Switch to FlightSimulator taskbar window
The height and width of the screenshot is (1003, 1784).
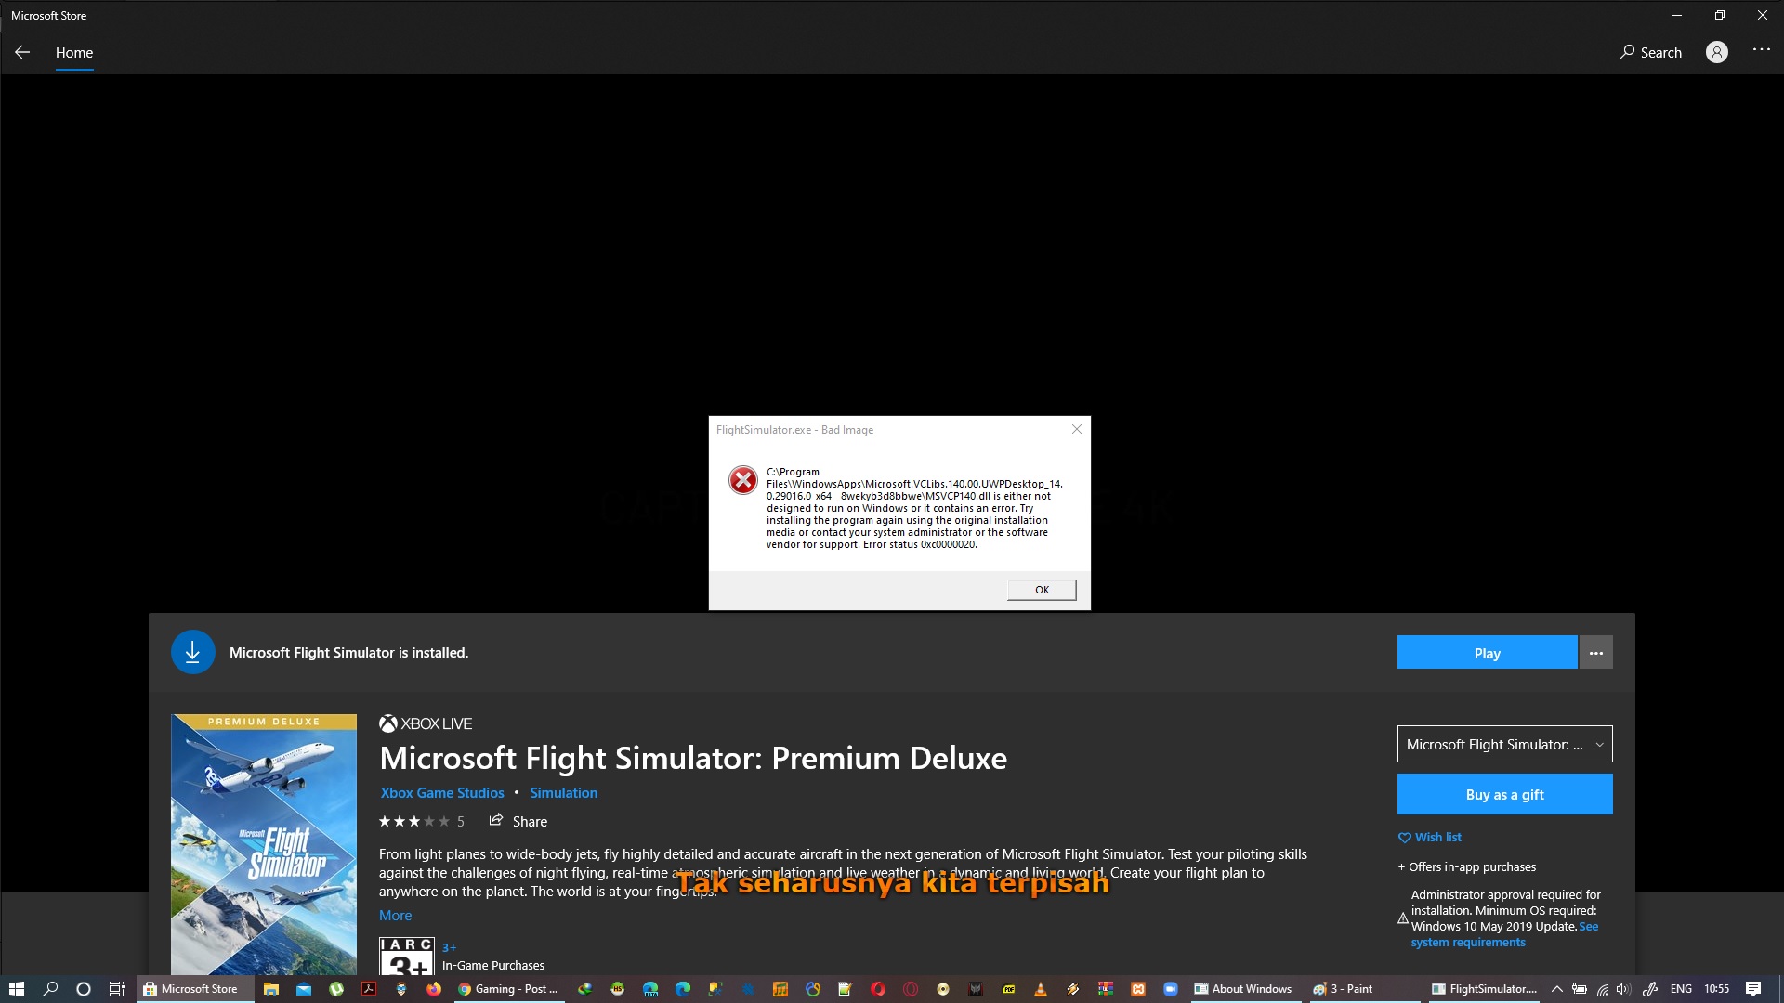[x=1485, y=989]
